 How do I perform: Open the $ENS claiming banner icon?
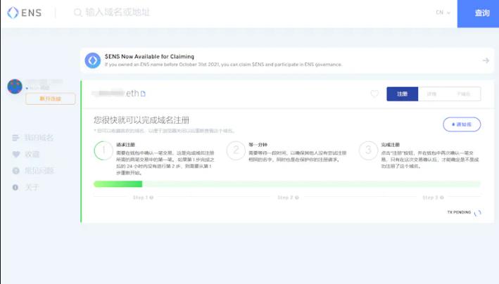click(93, 60)
